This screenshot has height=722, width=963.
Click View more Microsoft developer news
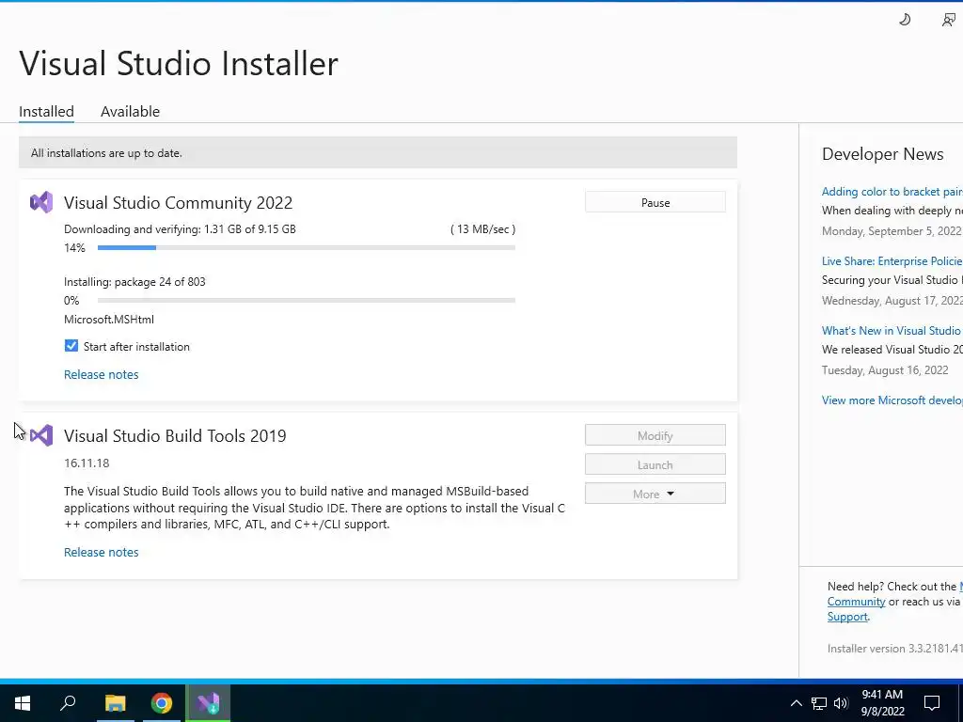coord(892,400)
